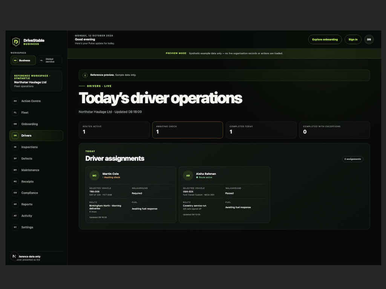Click the info icon in Reference preview banner
Viewport: 386px width, 289px height.
(x=85, y=75)
